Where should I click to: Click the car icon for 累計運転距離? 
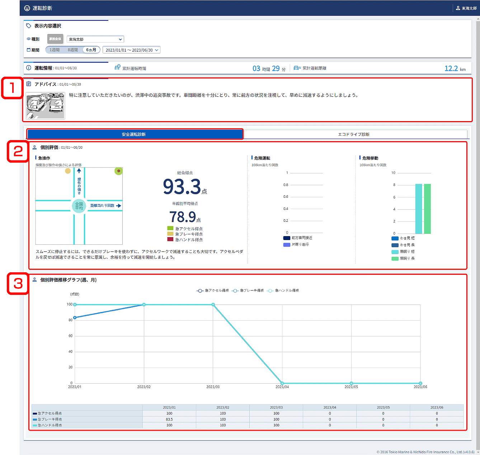coord(297,68)
